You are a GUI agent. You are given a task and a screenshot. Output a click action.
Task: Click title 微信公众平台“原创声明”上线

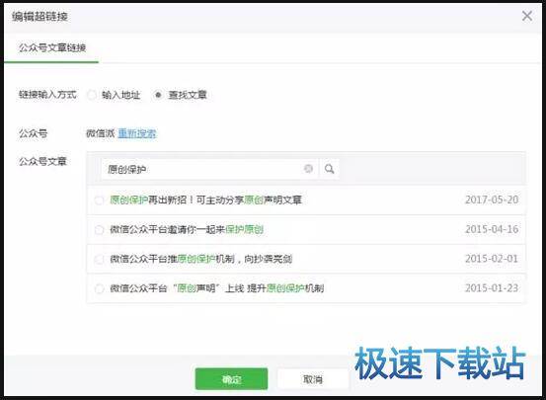click(x=177, y=288)
